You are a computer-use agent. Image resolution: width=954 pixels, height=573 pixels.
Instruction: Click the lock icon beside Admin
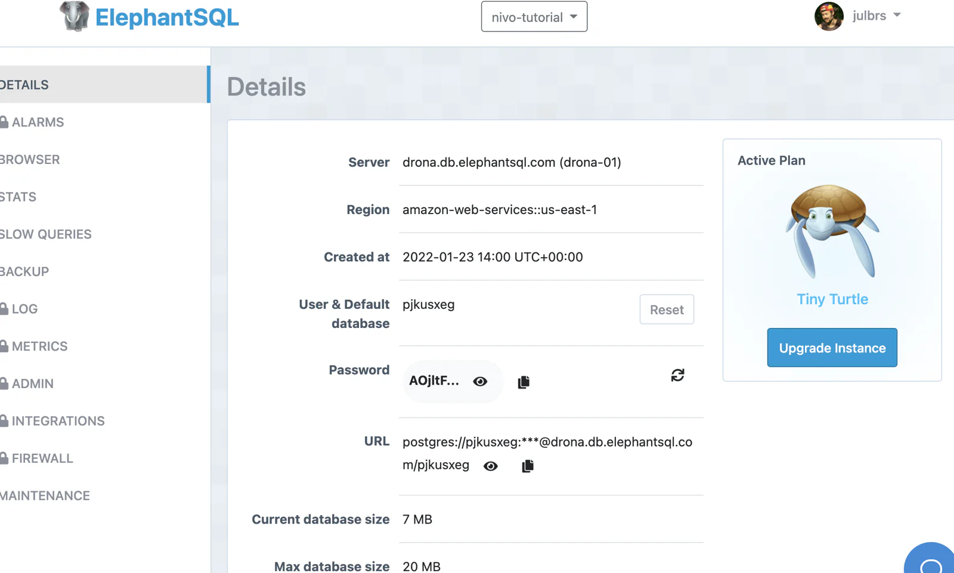4,383
